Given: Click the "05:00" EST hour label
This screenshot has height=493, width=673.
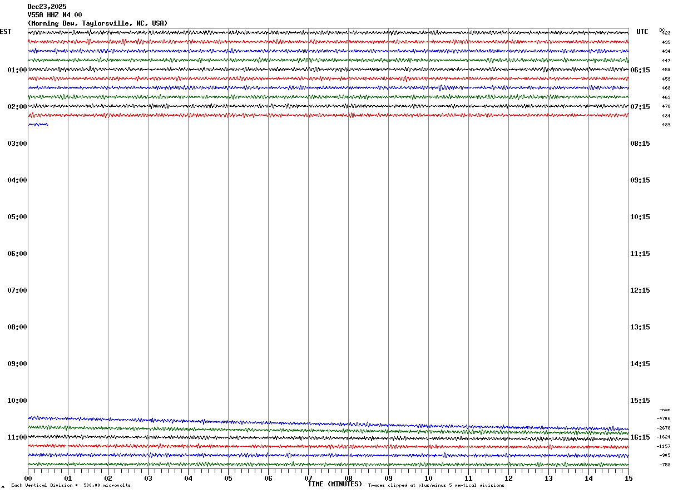Looking at the screenshot, I should (x=17, y=217).
